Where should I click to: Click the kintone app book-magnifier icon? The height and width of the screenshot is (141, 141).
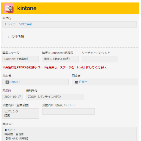pos(8,8)
